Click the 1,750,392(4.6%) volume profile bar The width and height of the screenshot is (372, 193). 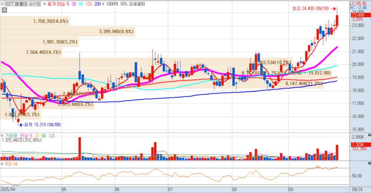35,21
